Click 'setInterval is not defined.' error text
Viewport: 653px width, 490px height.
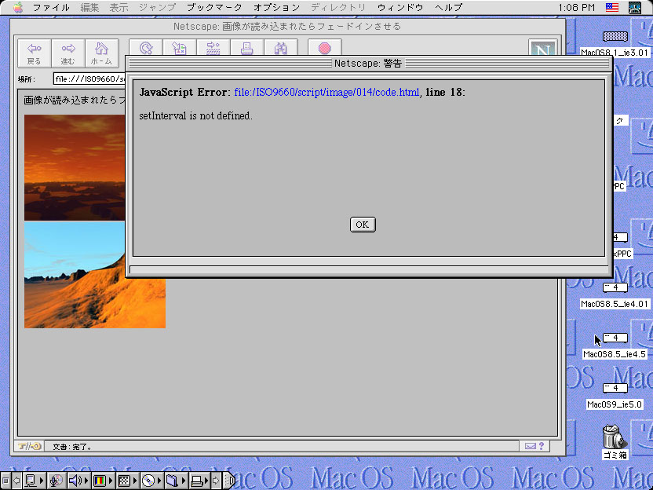pyautogui.click(x=195, y=116)
